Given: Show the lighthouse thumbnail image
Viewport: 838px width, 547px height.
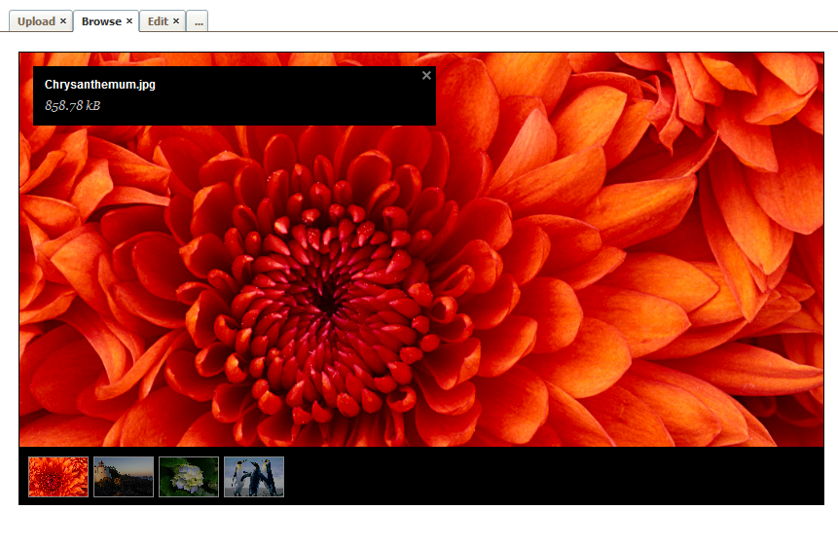Looking at the screenshot, I should [124, 477].
